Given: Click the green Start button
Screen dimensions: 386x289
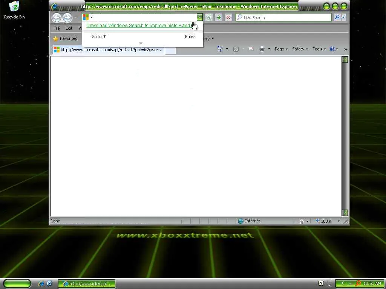Looking at the screenshot, I should point(17,284).
